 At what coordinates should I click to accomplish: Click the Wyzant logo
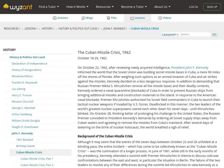pyautogui.click(x=18, y=7)
